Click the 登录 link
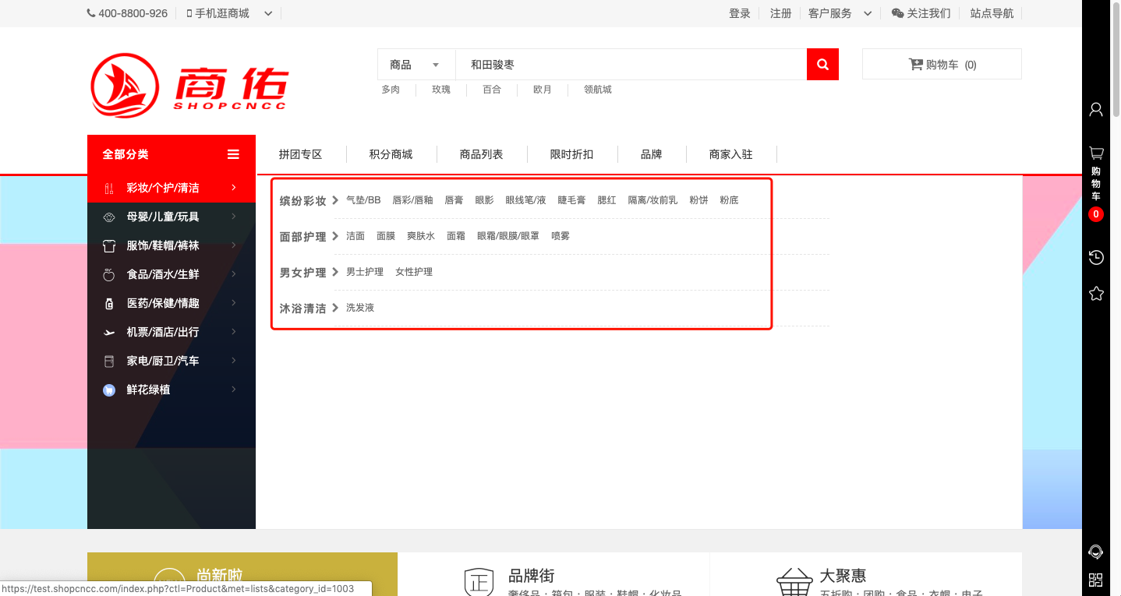 [740, 13]
